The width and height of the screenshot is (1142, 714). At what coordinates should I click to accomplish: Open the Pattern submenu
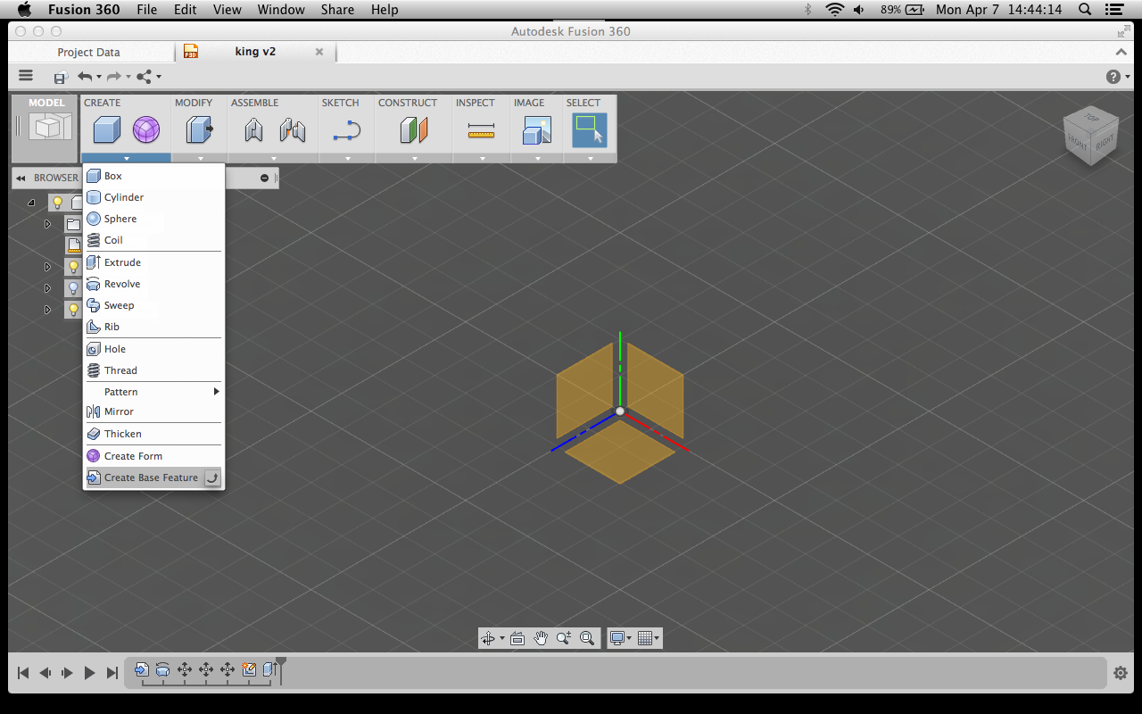pyautogui.click(x=153, y=392)
